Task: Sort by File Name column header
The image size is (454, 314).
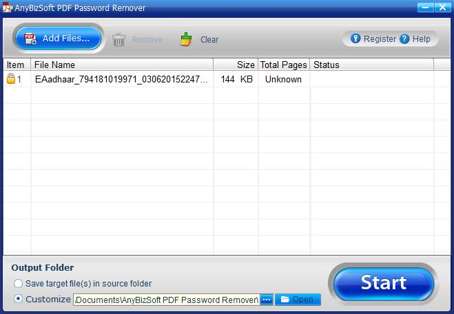Action: pyautogui.click(x=122, y=65)
